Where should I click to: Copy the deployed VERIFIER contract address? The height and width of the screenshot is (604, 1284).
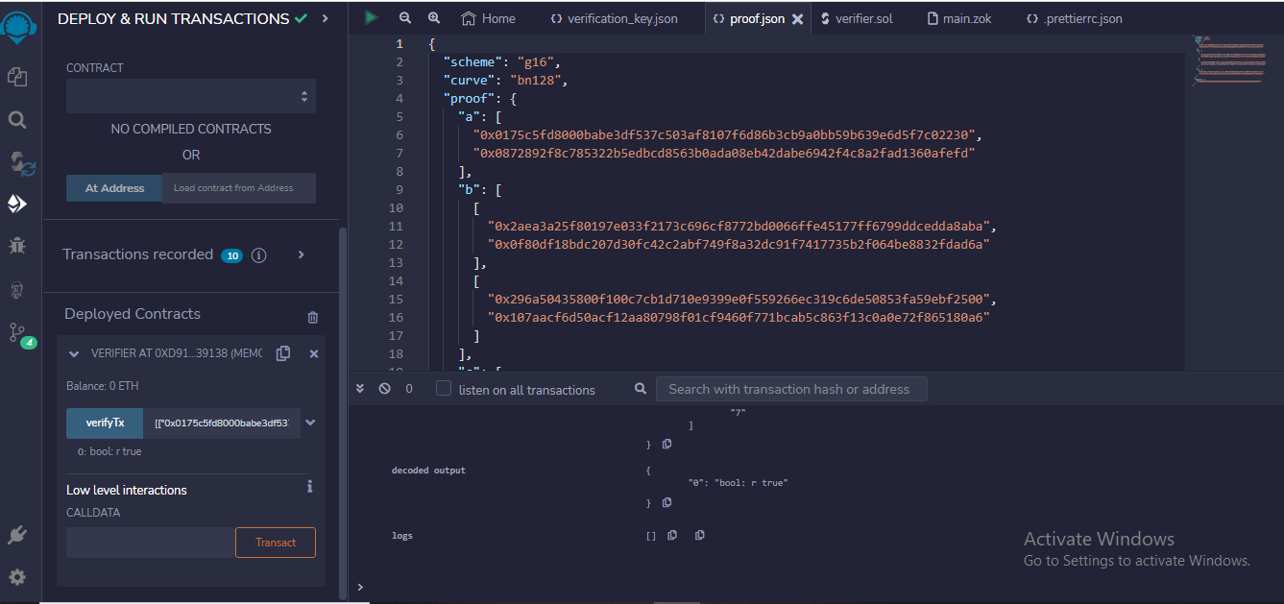pyautogui.click(x=283, y=352)
